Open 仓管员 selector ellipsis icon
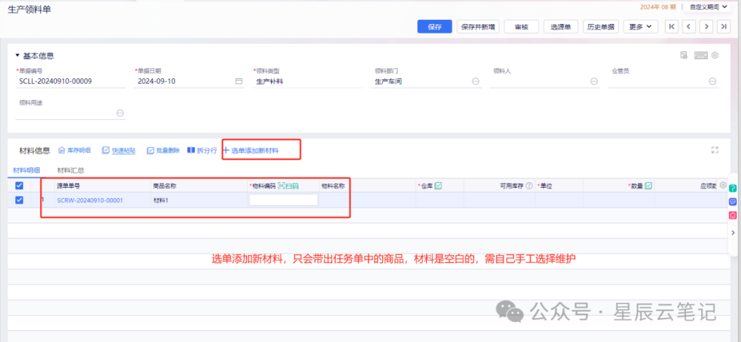The width and height of the screenshot is (741, 342). pyautogui.click(x=712, y=82)
